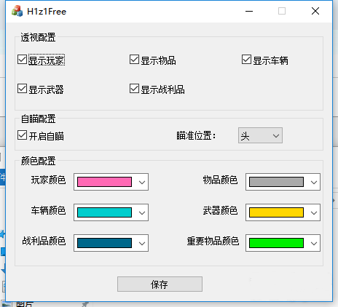The height and width of the screenshot is (307, 338).
Task: Click the 保存 button
Action: (x=160, y=284)
